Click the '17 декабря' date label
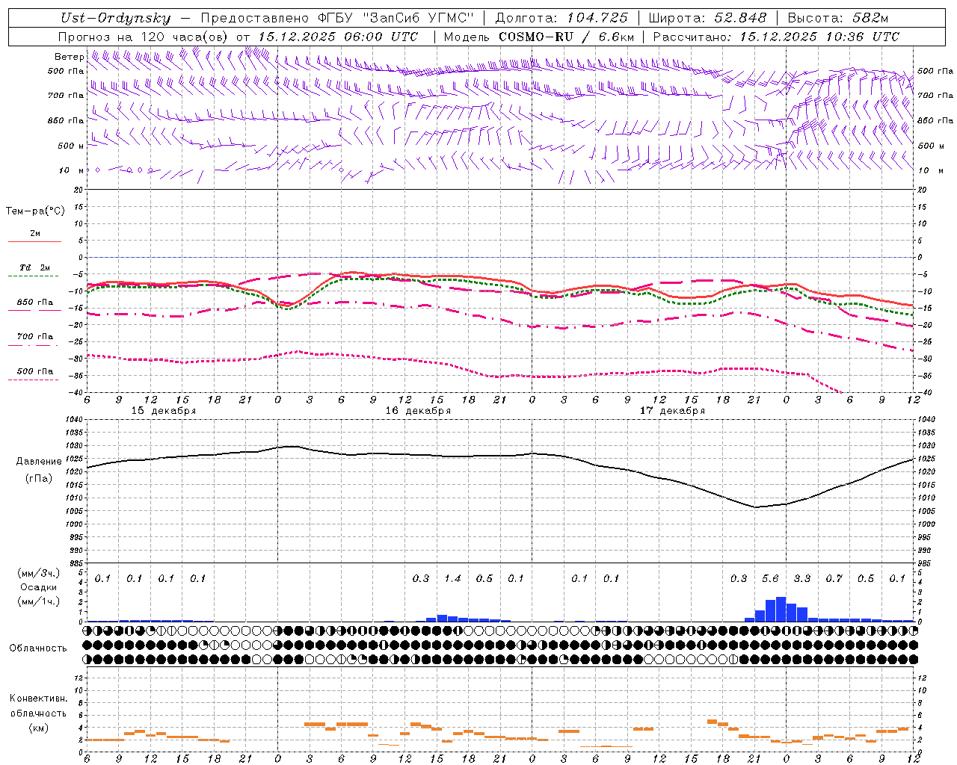The image size is (957, 765). [x=672, y=411]
